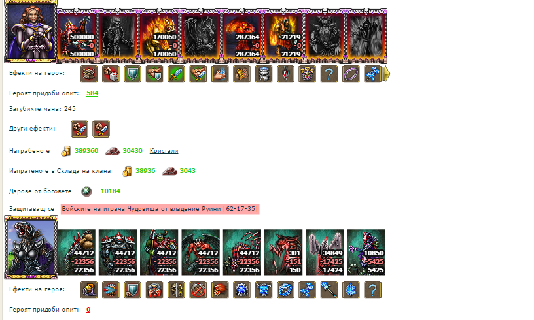The image size is (534, 320).
Task: Expand more hero effects with yellow arrow
Action: click(x=386, y=74)
